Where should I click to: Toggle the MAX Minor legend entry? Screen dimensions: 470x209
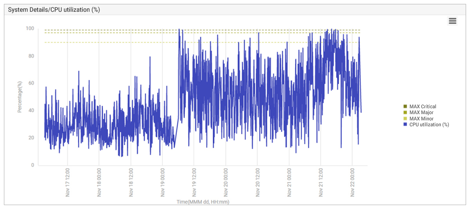(418, 118)
